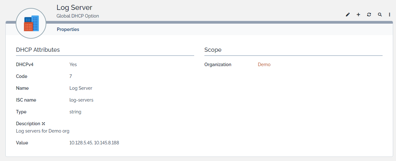Image resolution: width=396 pixels, height=161 pixels.
Task: Click the DHCPv4 value Yes
Action: [73, 65]
